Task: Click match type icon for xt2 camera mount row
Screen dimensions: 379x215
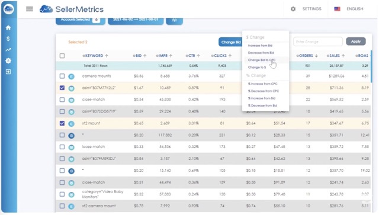Action: coord(71,206)
